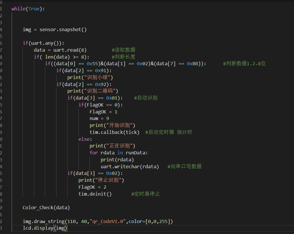Click the comment "#判断数据1.2.8位"
This screenshot has width=294, height=234.
point(244,63)
